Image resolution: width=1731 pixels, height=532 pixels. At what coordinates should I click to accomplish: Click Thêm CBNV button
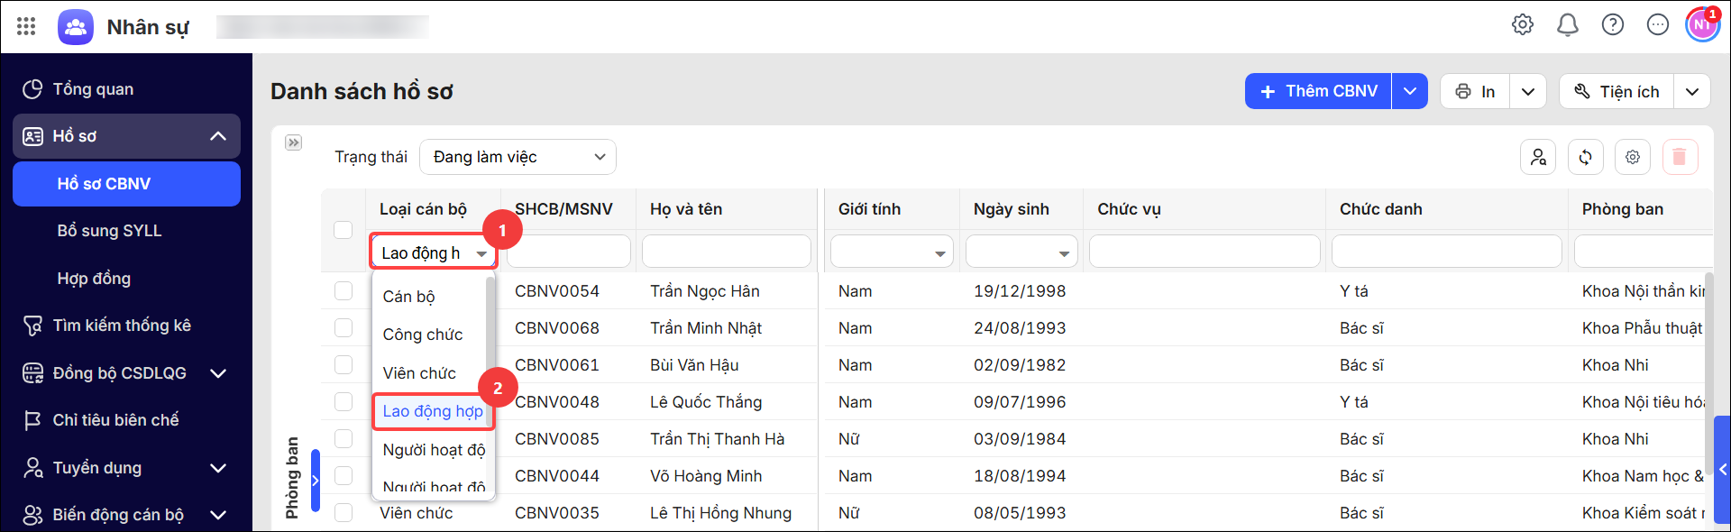(1318, 91)
